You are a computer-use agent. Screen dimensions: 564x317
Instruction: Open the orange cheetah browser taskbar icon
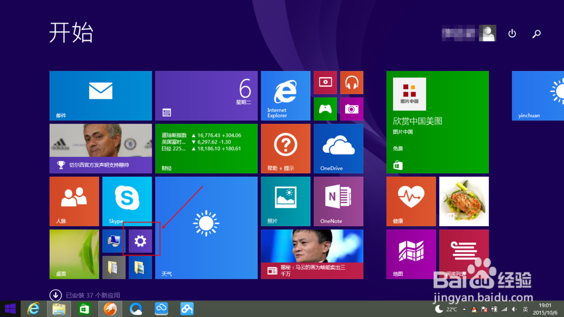[110, 309]
